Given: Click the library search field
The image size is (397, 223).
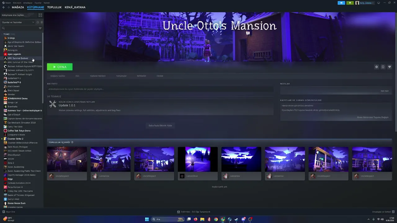Looking at the screenshot, I should tap(20, 28).
